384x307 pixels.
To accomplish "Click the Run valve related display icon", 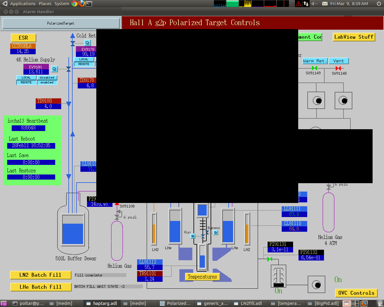I will tap(193, 236).
